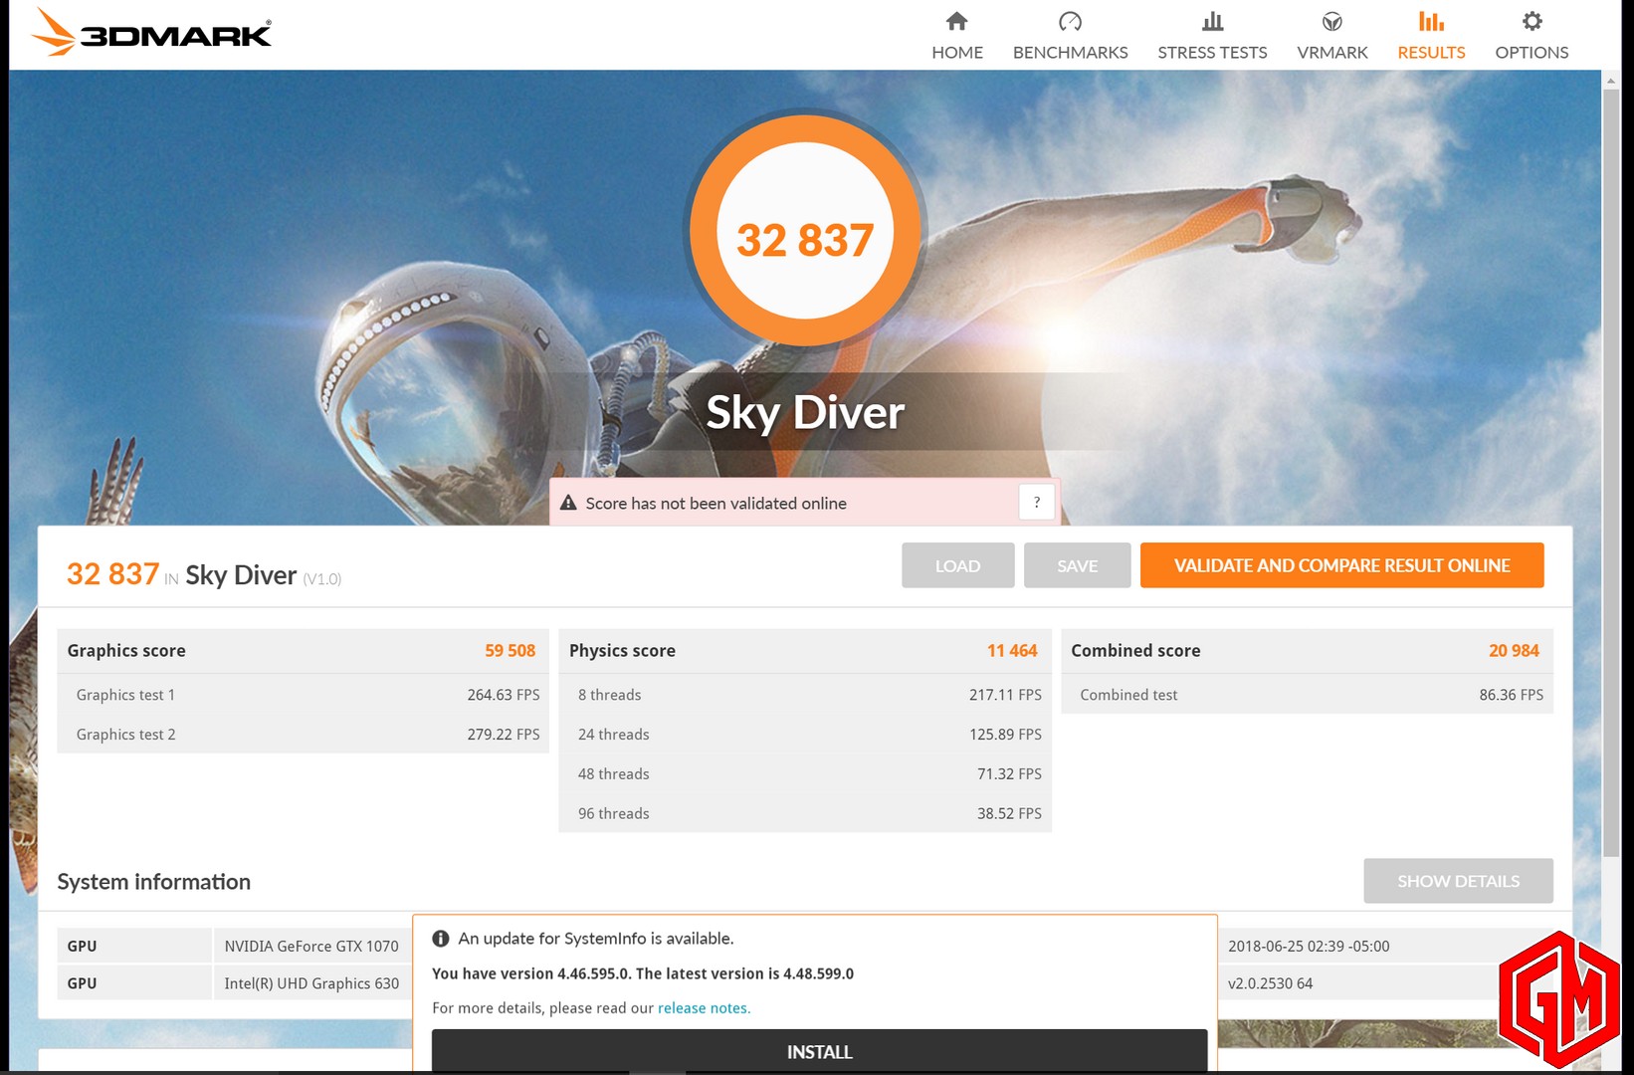Select the Graphics test 1 row
The width and height of the screenshot is (1634, 1075).
tap(304, 695)
